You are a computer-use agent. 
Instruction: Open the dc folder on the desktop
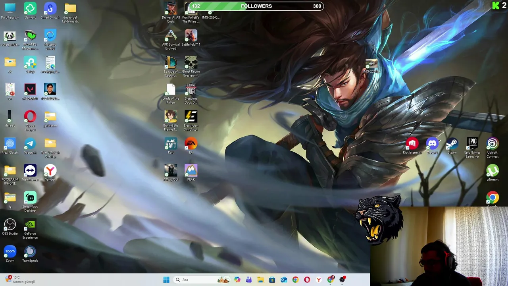[10, 65]
